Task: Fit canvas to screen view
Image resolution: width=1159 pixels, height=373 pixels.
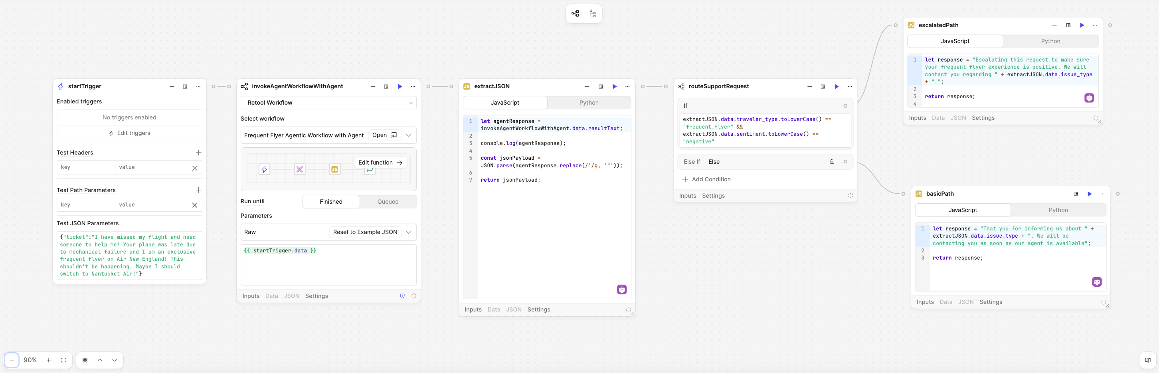Action: pos(63,360)
